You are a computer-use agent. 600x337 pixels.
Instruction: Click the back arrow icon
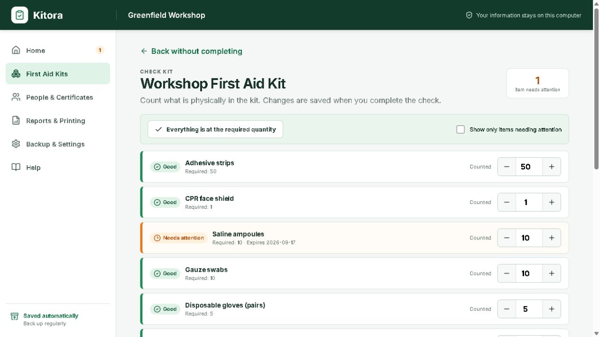[144, 51]
